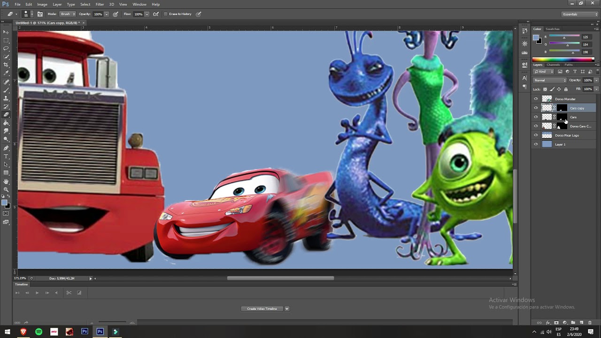Click the Add layer mask icon
Image resolution: width=601 pixels, height=338 pixels.
click(x=556, y=323)
